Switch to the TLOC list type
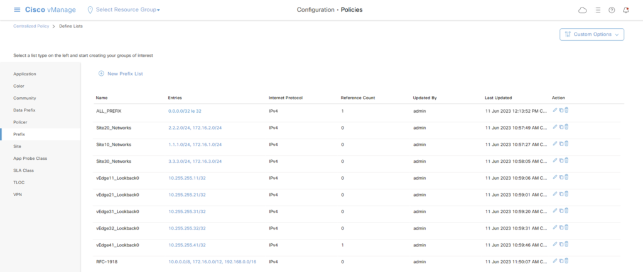 (x=19, y=182)
